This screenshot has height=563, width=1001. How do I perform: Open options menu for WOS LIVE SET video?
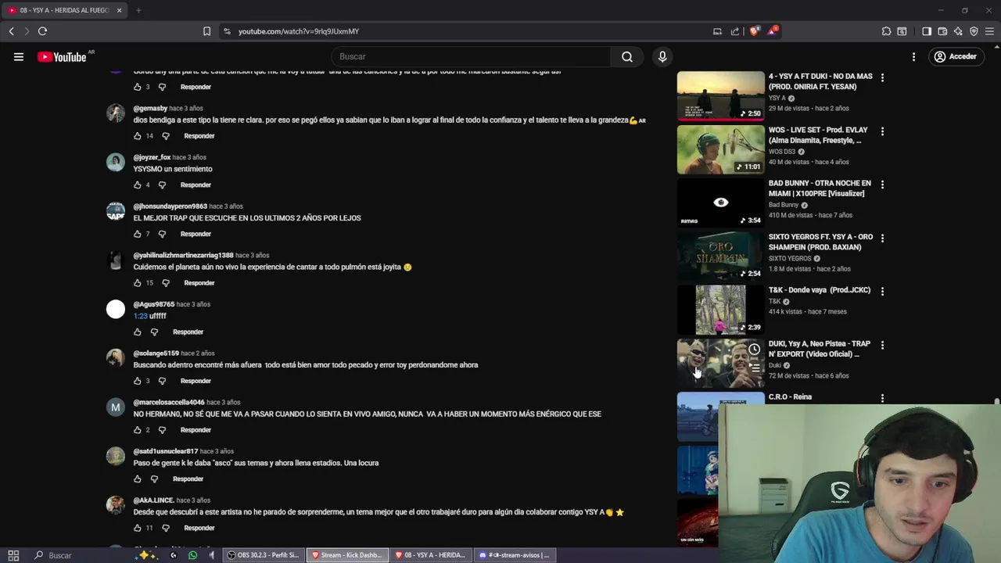click(882, 131)
